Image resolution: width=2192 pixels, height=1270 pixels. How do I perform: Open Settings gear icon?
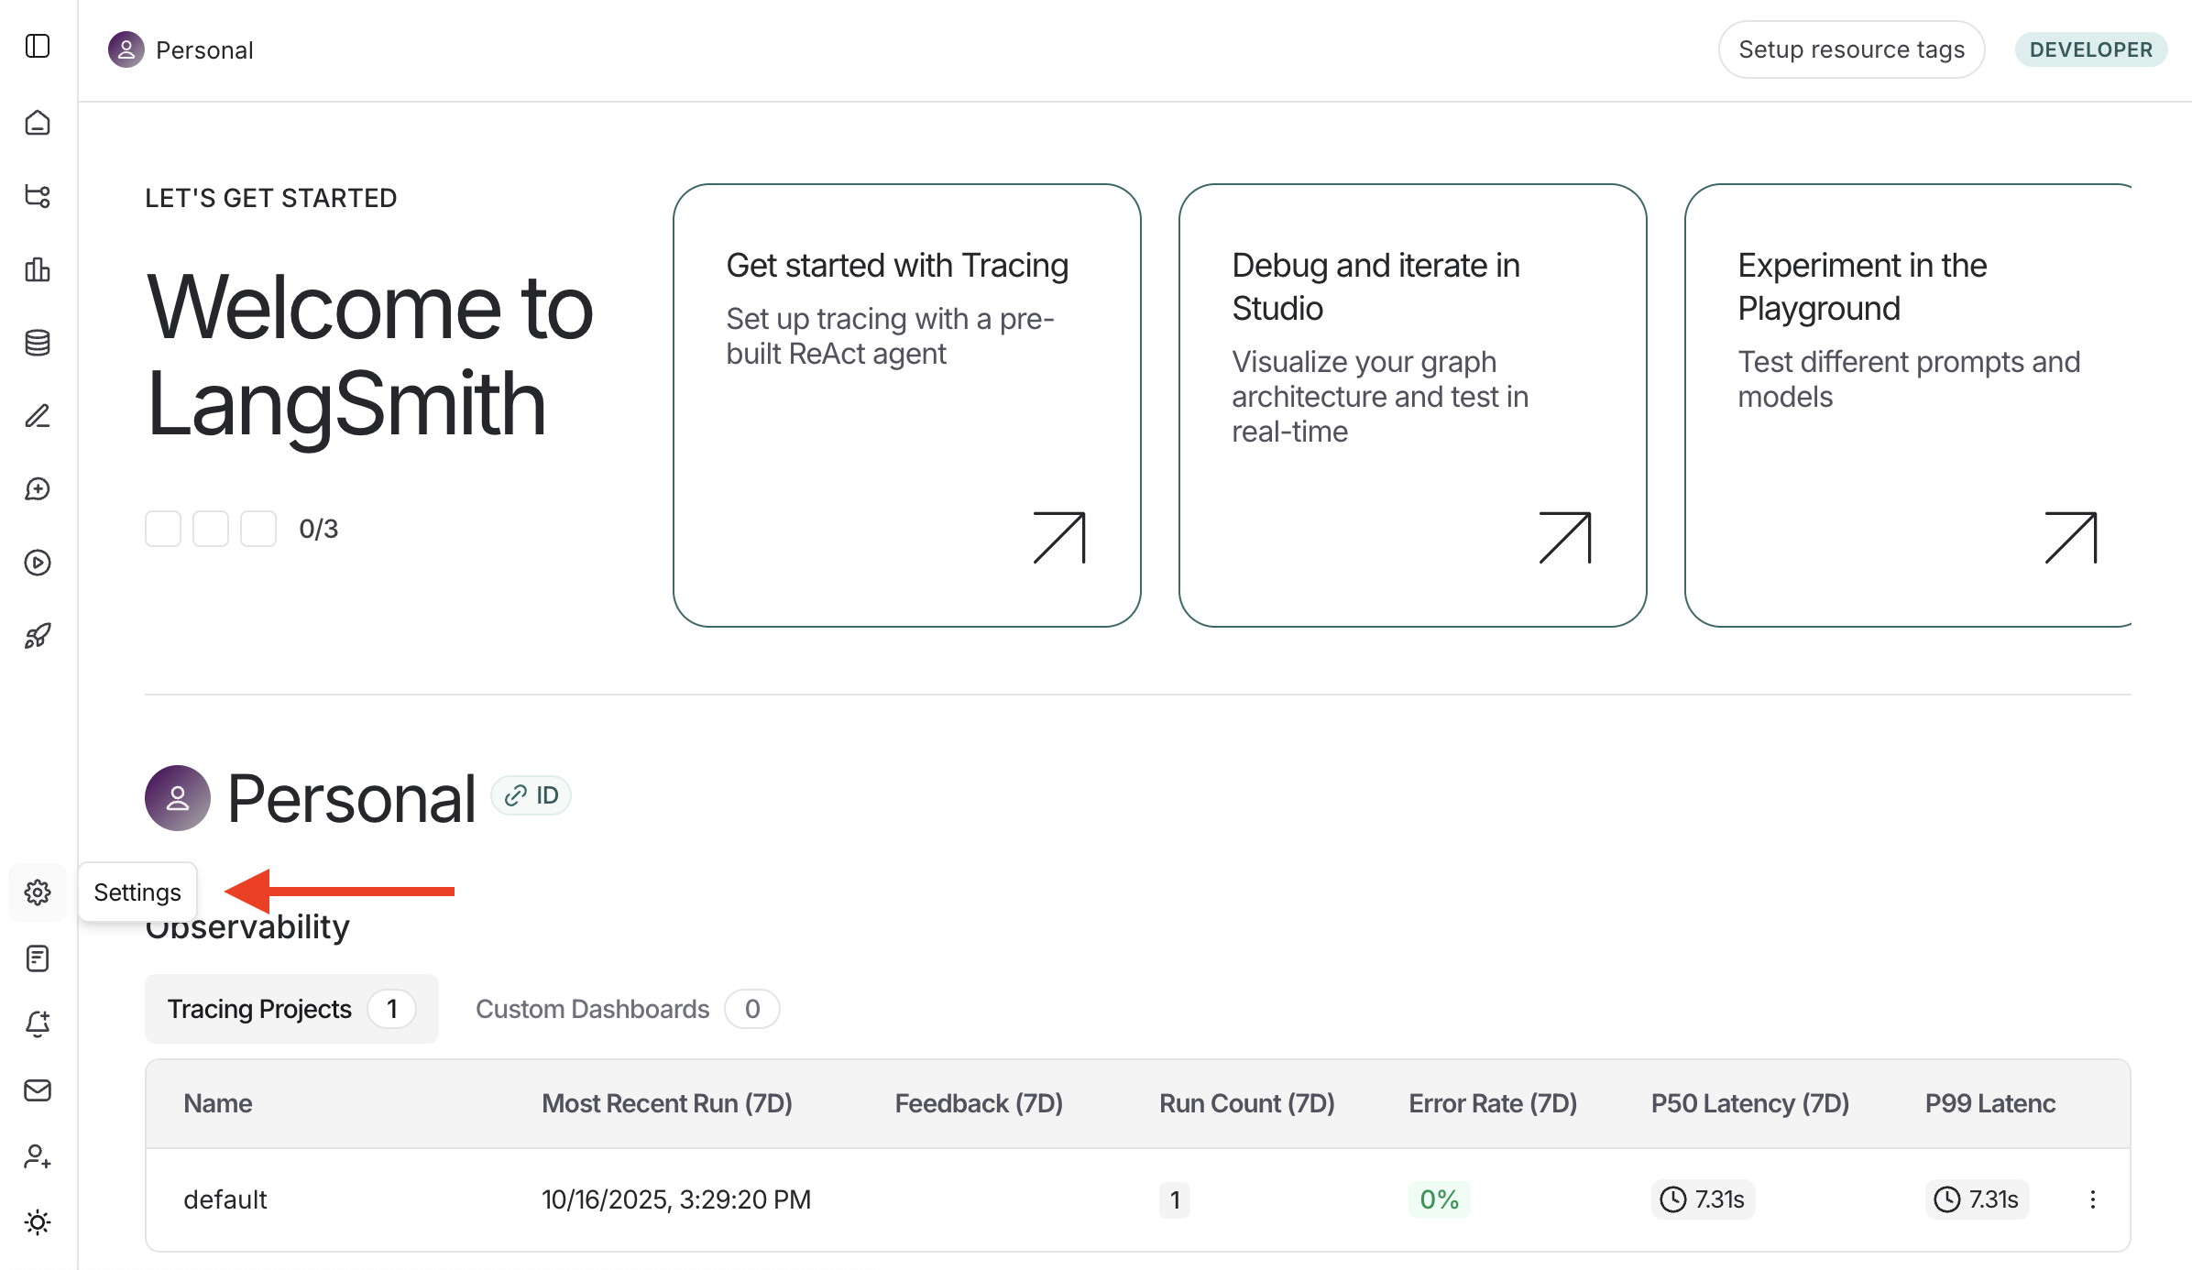pyautogui.click(x=38, y=892)
